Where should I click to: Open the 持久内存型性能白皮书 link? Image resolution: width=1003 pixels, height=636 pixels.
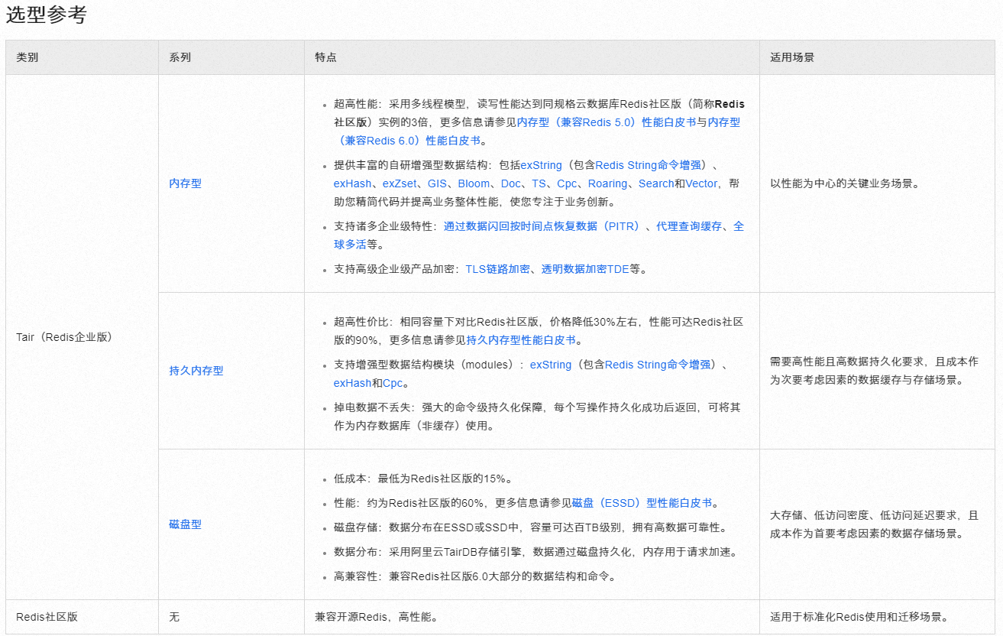point(521,340)
